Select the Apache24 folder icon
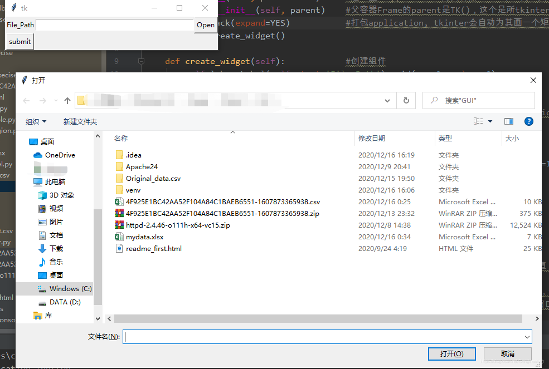The height and width of the screenshot is (369, 549). [119, 166]
